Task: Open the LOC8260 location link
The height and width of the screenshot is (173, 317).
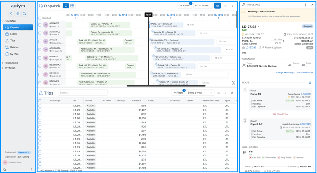Action: [305, 94]
